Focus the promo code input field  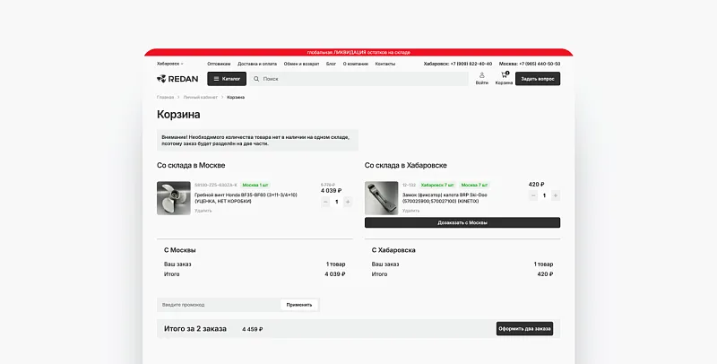(219, 305)
